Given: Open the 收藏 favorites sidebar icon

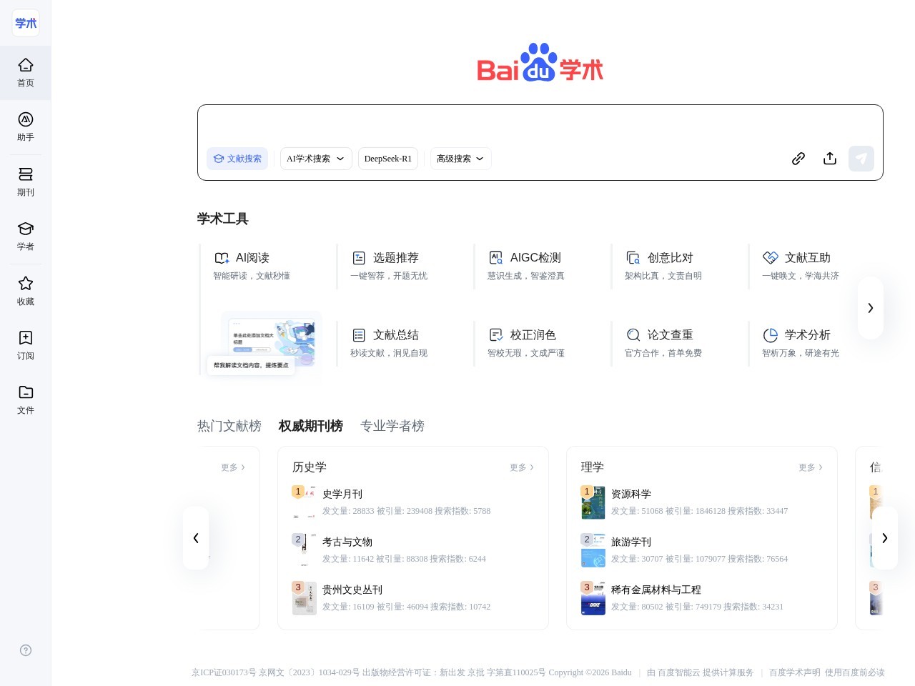Looking at the screenshot, I should pos(25,291).
